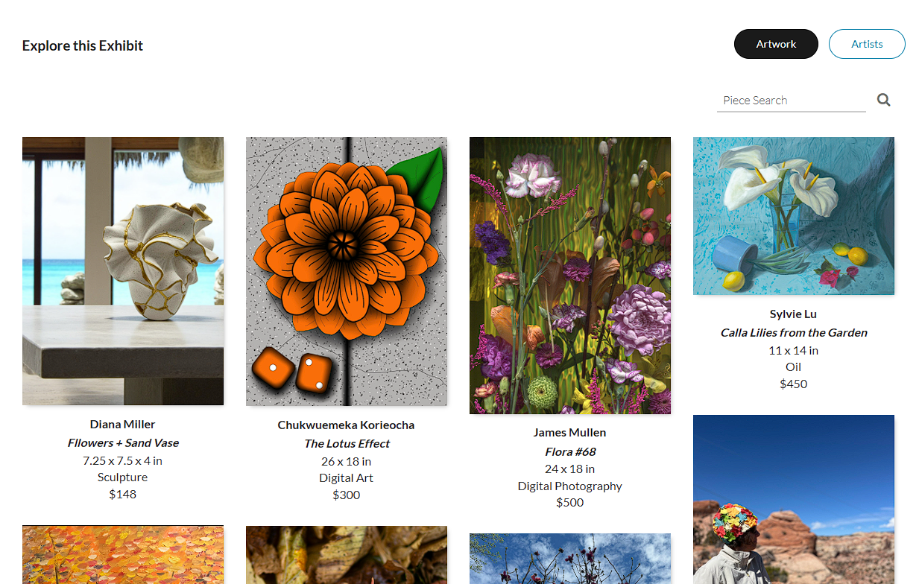Click artist name James Mullen

570,432
